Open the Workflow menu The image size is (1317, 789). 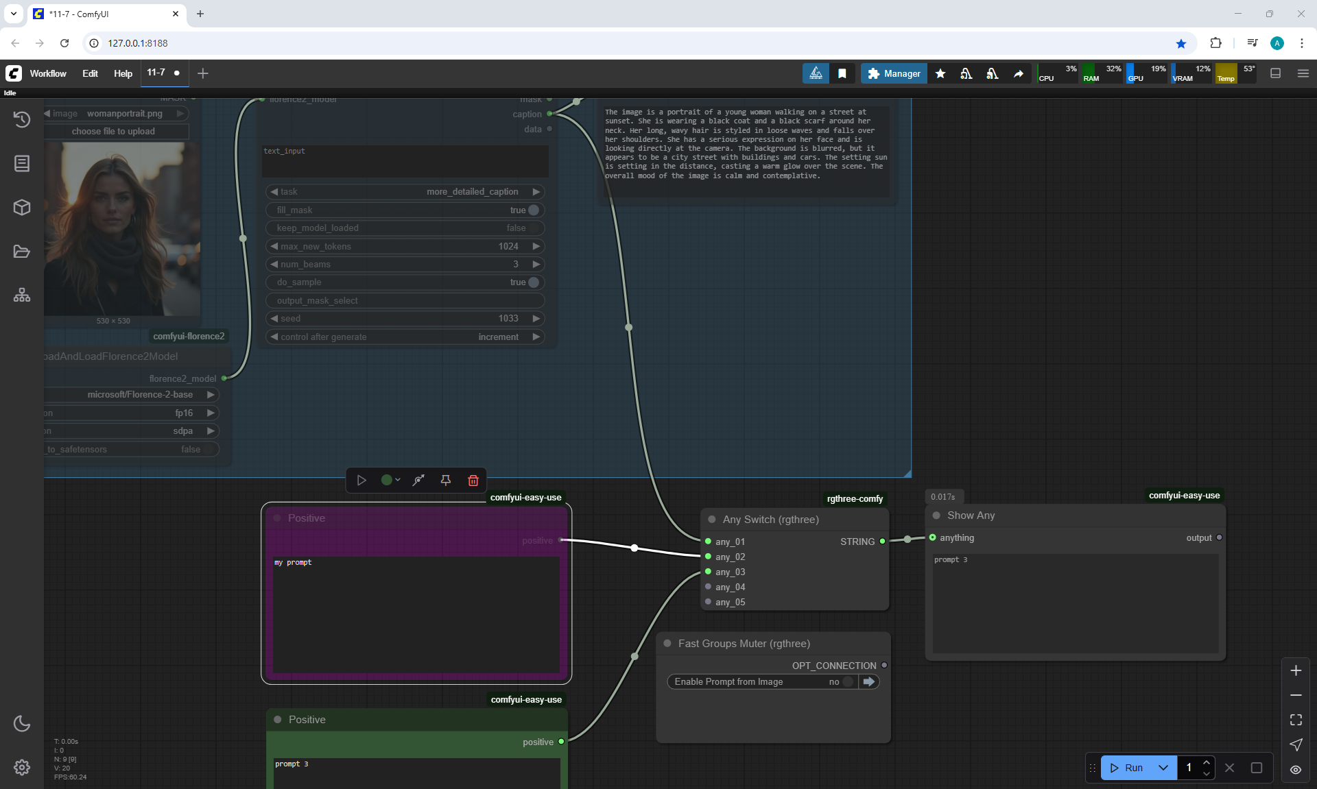[48, 73]
